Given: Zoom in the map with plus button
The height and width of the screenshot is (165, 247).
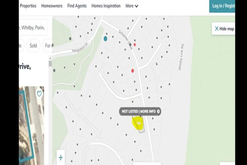Looking at the screenshot, I should [x=60, y=158].
